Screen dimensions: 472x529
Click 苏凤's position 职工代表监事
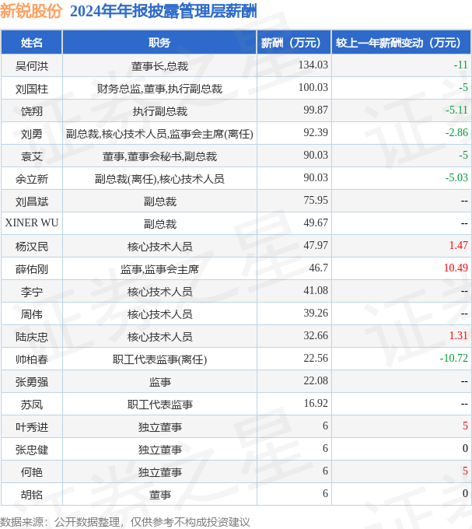159,405
